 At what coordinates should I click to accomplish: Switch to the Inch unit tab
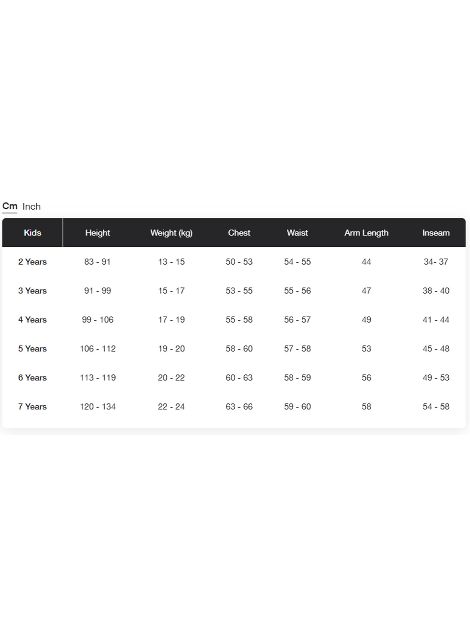31,207
